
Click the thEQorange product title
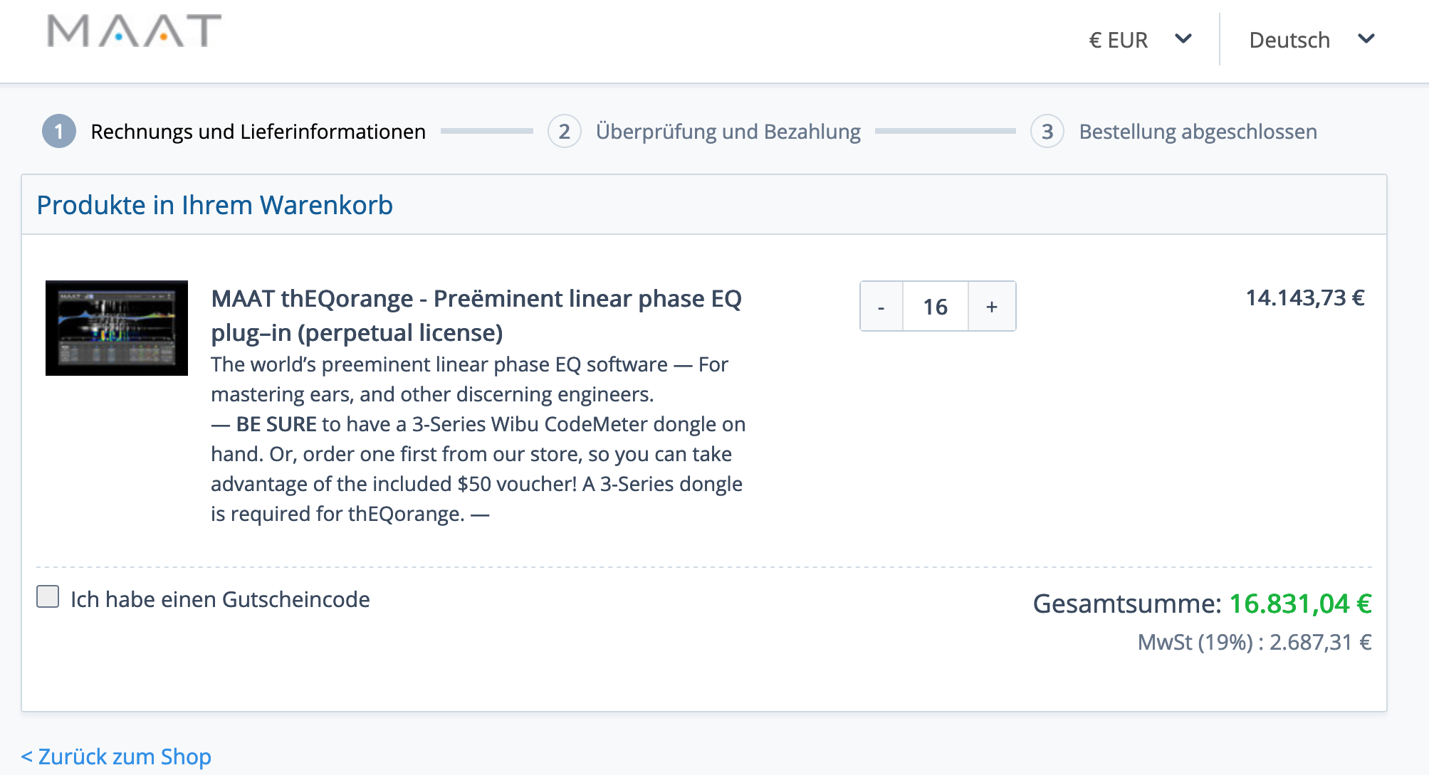(x=476, y=315)
